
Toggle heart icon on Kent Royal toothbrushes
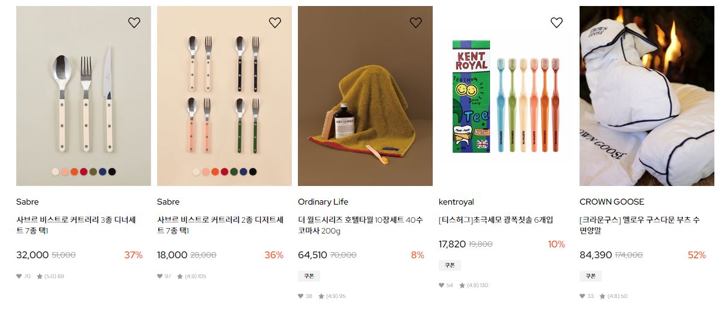coord(556,22)
